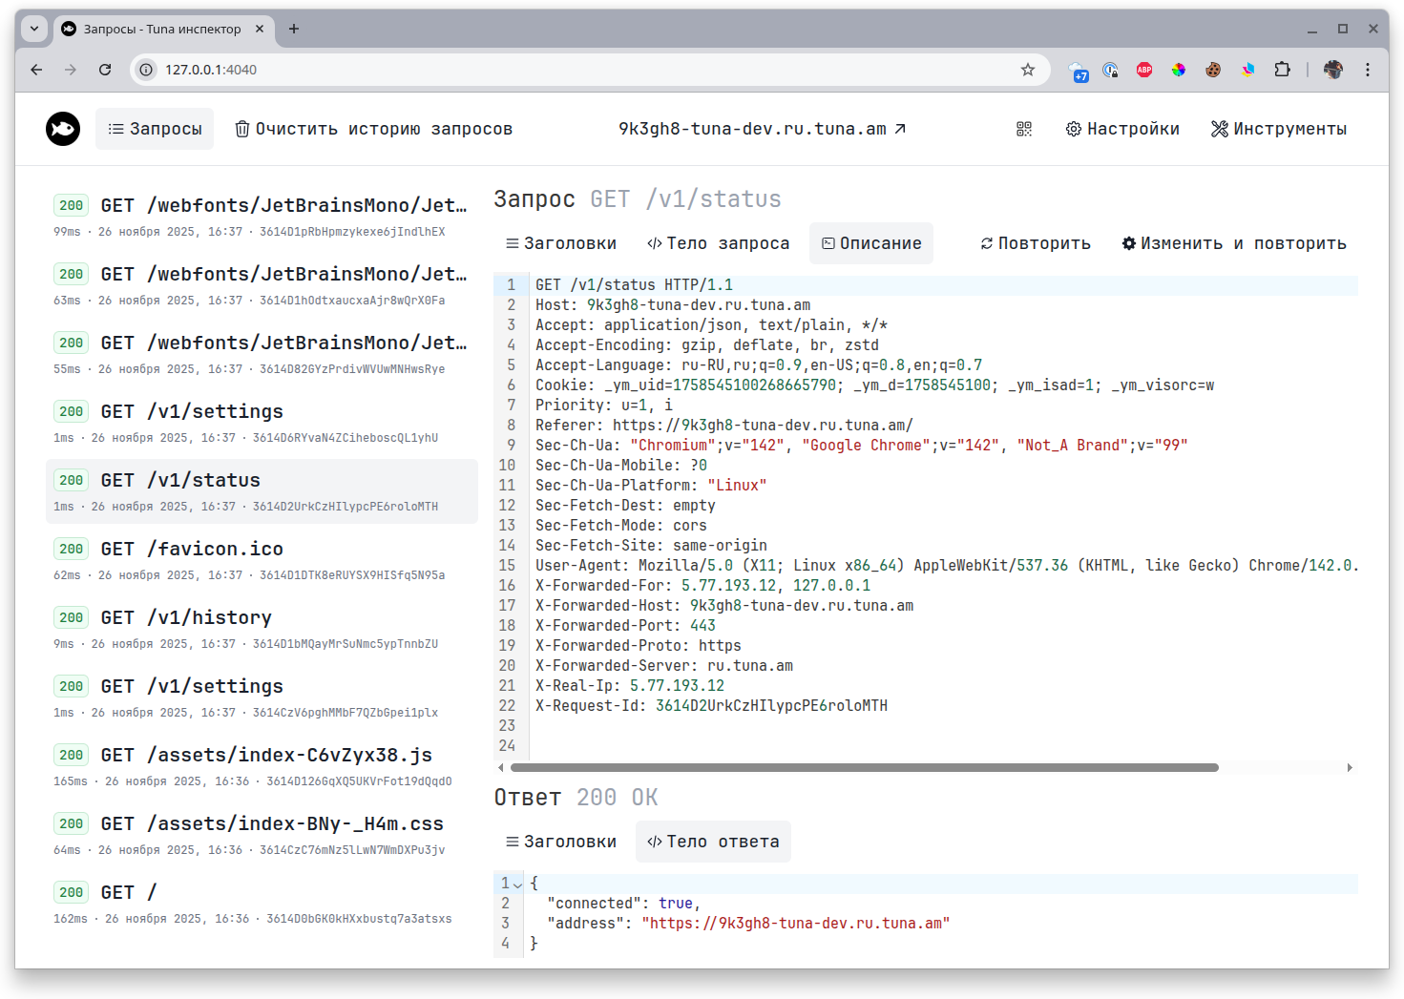Open Инструменты tools menu

pos(1279,129)
